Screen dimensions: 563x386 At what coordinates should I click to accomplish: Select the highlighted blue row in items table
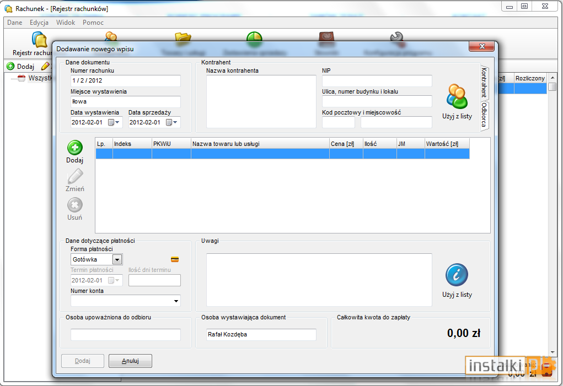(x=282, y=154)
